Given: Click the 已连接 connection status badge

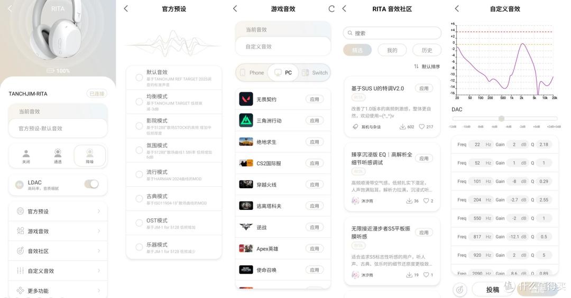Looking at the screenshot, I should point(97,94).
